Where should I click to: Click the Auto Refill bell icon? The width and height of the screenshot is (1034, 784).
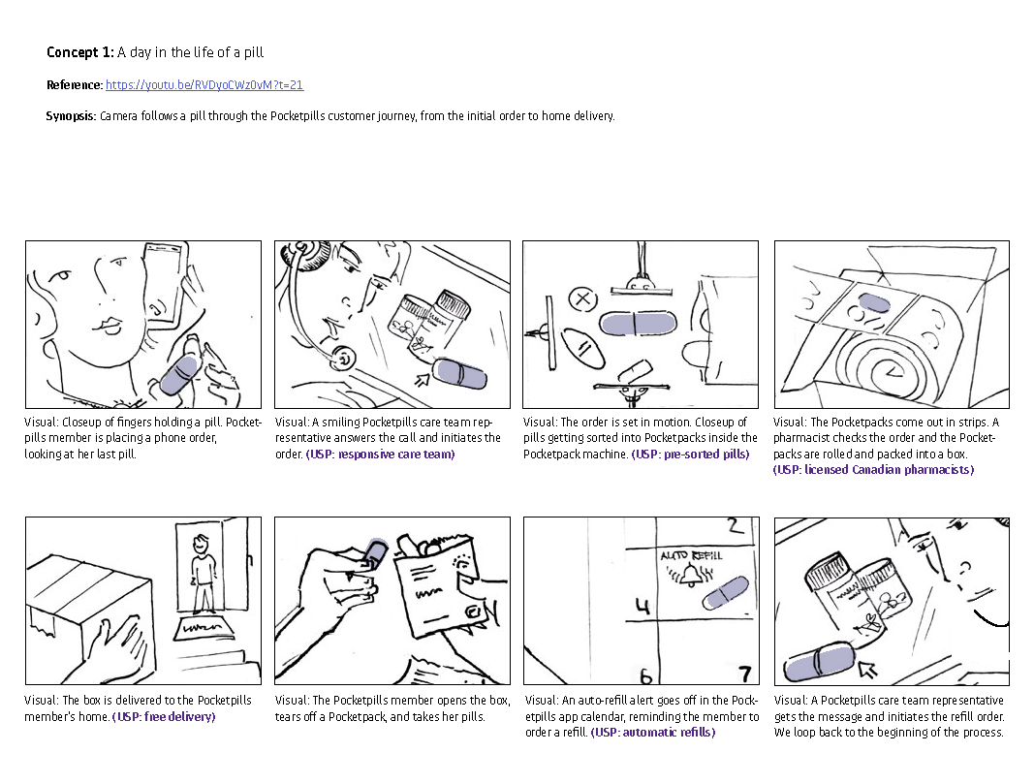[x=690, y=575]
